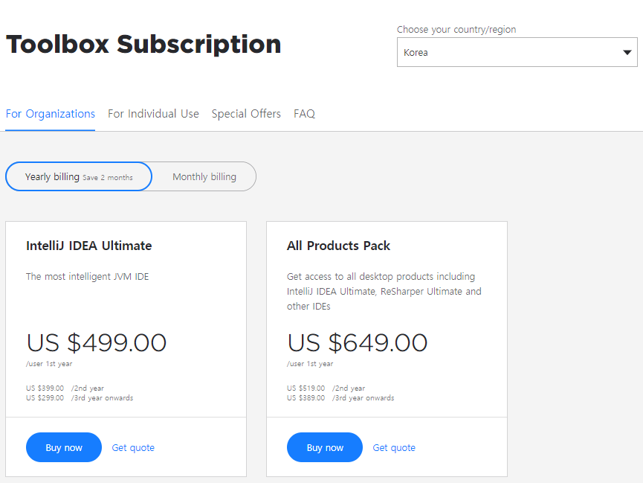Click the 'Choose your country/region' label

coord(456,30)
